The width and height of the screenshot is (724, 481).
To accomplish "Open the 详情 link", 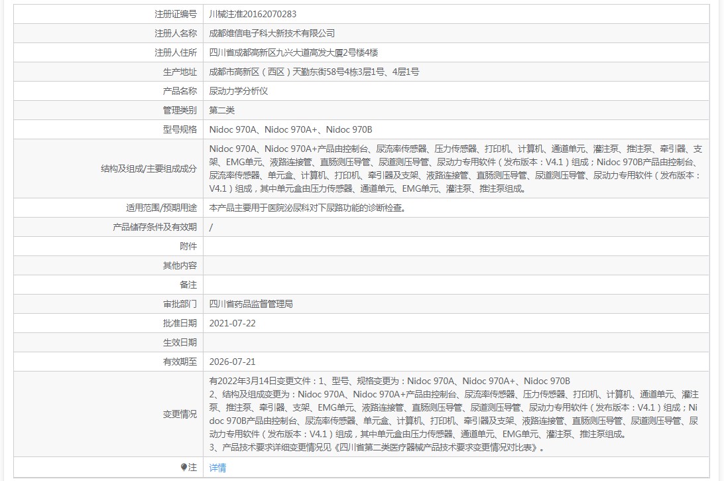I will pyautogui.click(x=217, y=468).
